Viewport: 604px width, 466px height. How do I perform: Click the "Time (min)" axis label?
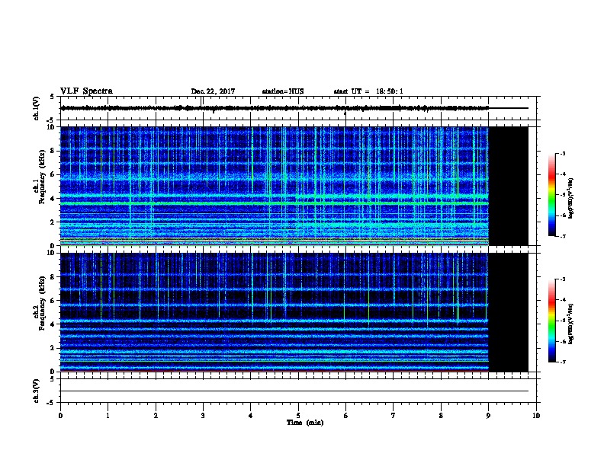point(305,423)
